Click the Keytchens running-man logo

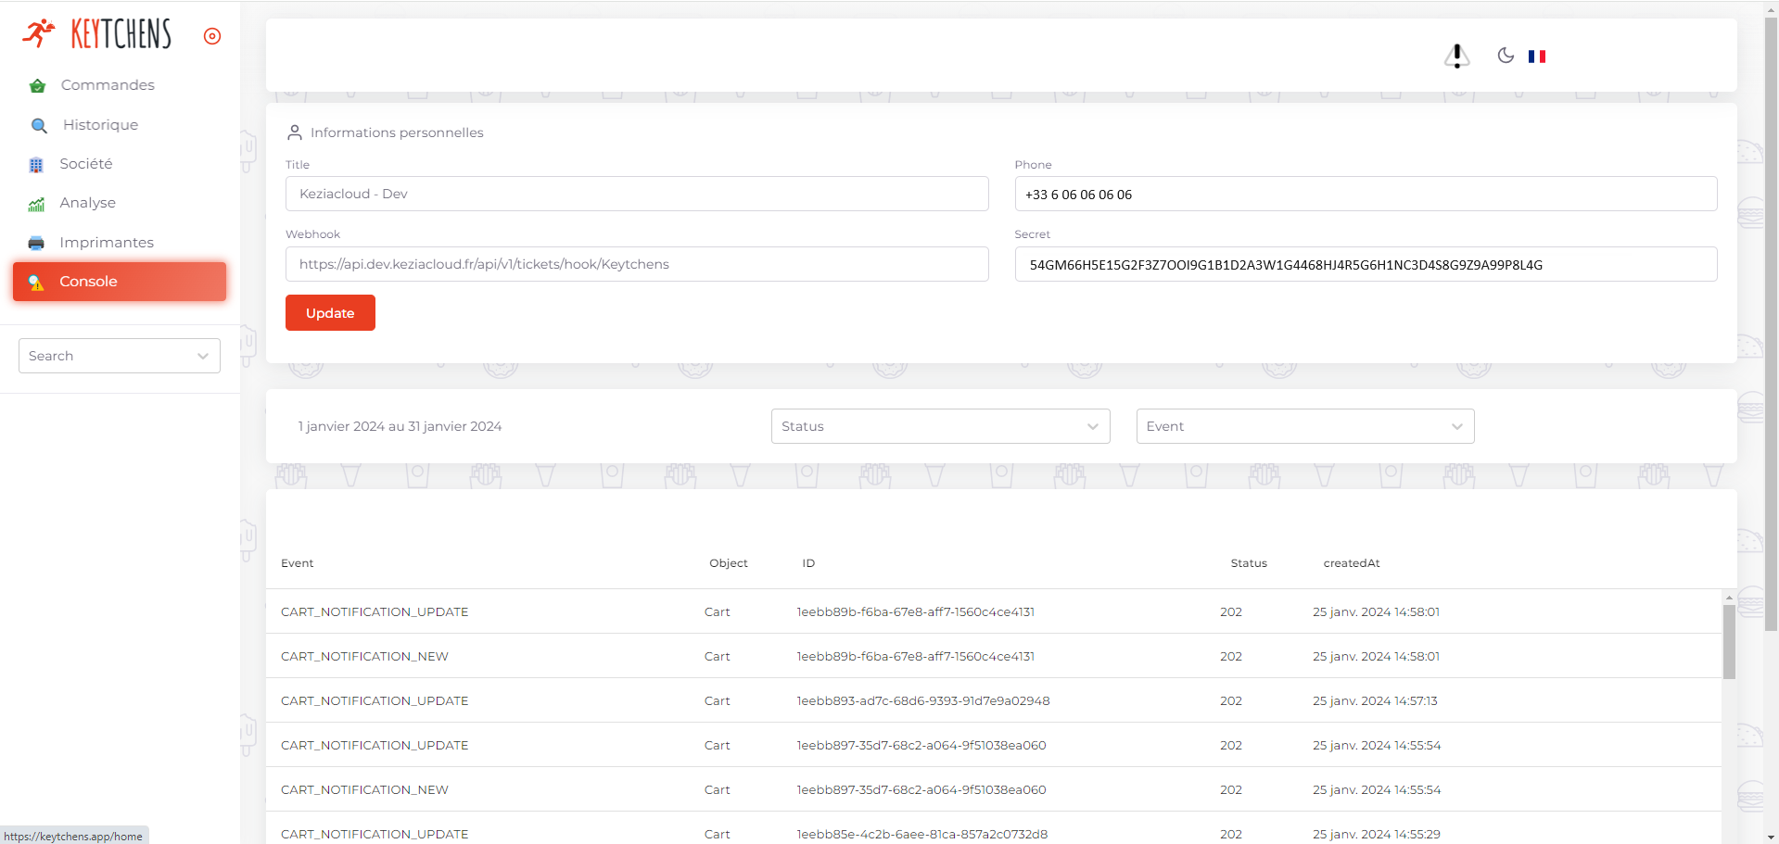point(39,34)
